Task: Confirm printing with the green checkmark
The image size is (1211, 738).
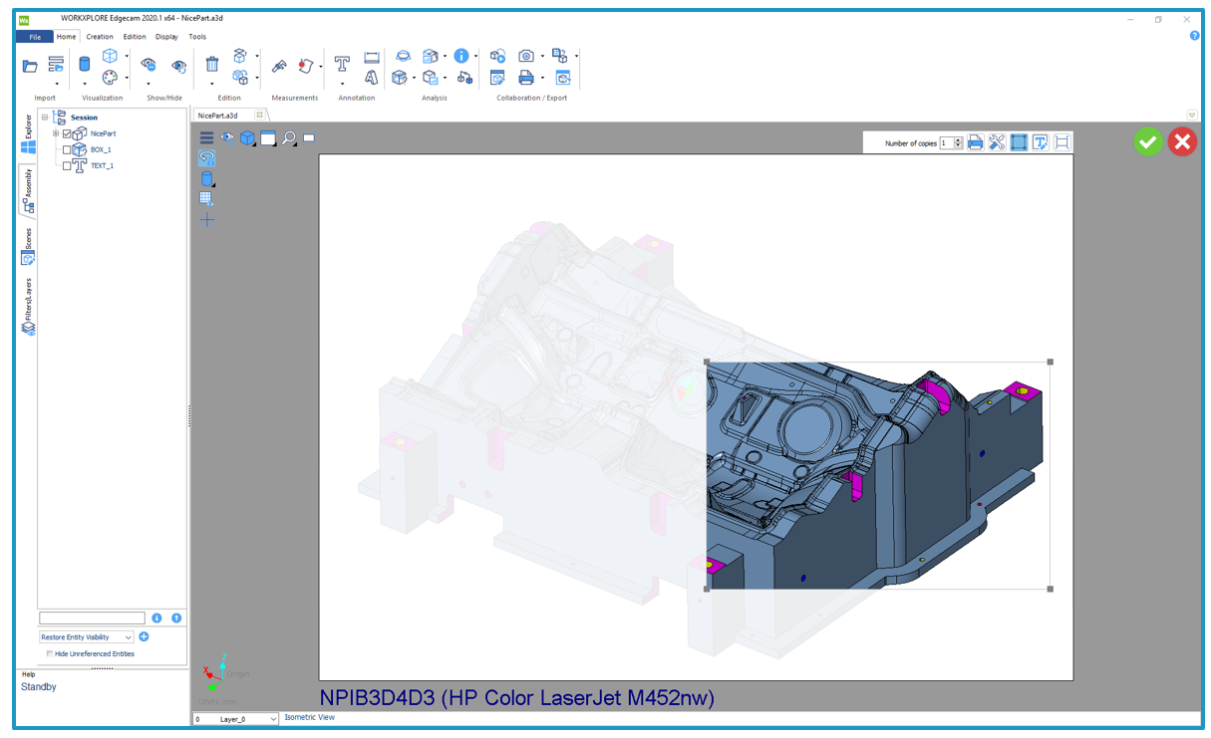Action: coord(1148,142)
